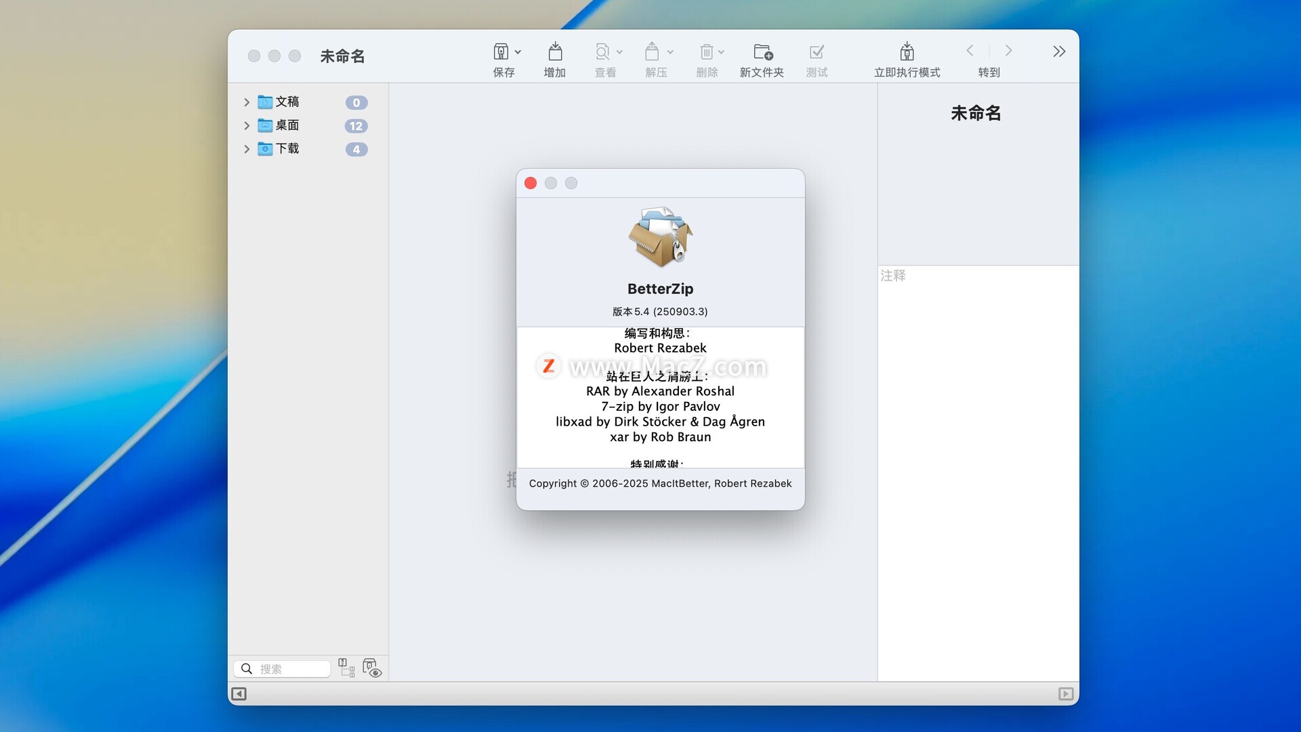The width and height of the screenshot is (1301, 732).
Task: Select the 桌面 folder row
Action: pos(308,125)
